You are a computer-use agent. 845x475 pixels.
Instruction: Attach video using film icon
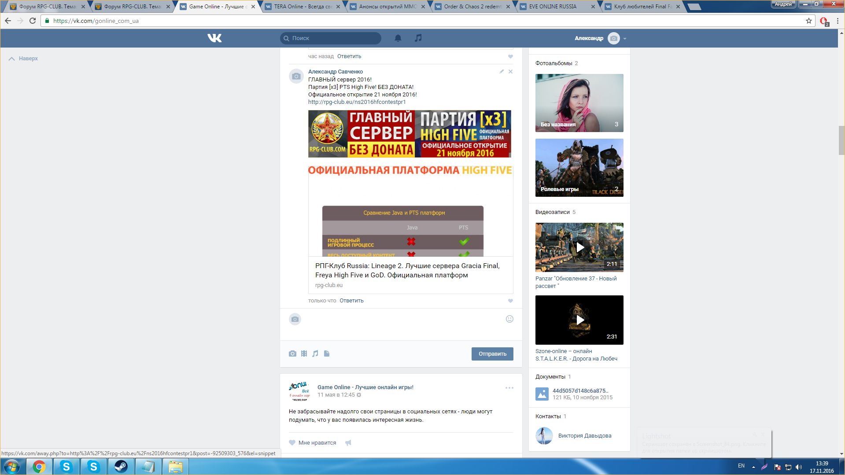coord(304,353)
